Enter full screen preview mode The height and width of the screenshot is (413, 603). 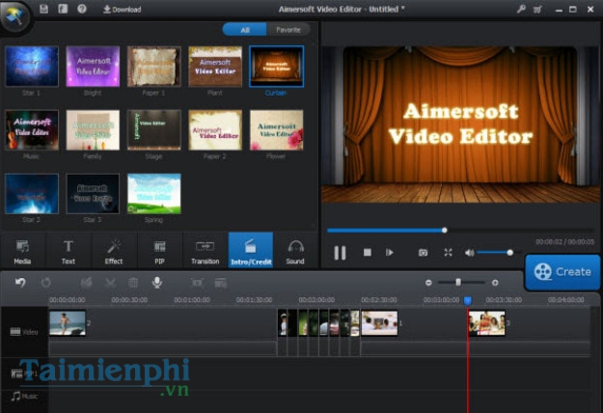(448, 253)
